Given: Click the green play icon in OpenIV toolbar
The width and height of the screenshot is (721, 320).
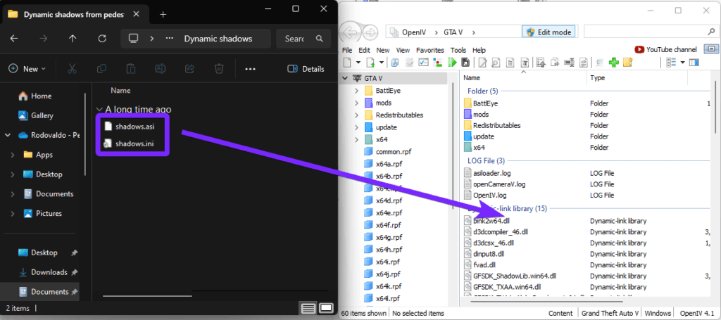Looking at the screenshot, I should [452, 62].
